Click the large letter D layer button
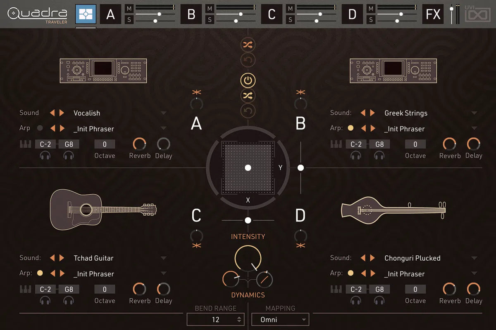 coord(300,216)
